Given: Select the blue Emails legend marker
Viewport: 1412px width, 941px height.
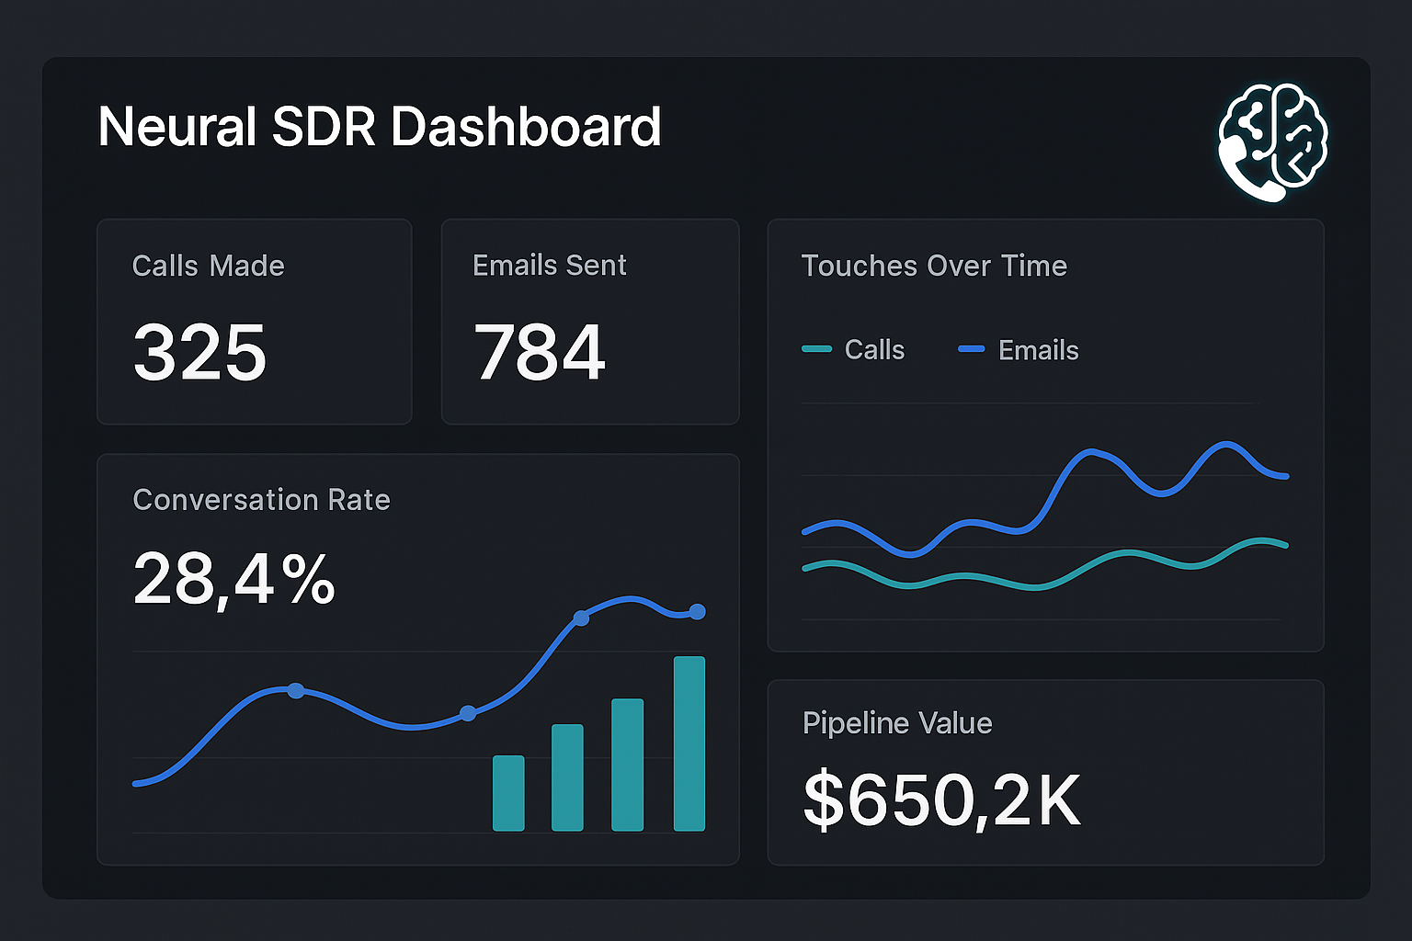Looking at the screenshot, I should (x=971, y=349).
